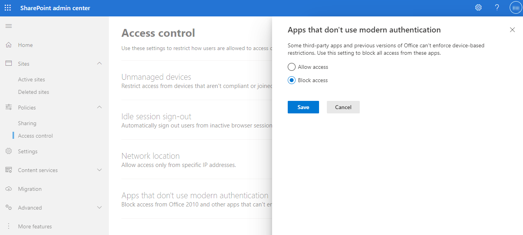This screenshot has height=235, width=523.
Task: Open the Microsoft 365 app launcher
Action: pos(7,7)
